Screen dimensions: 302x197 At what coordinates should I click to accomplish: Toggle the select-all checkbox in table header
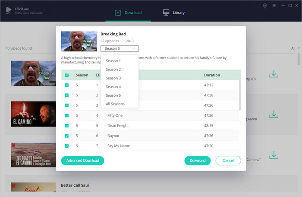point(66,75)
